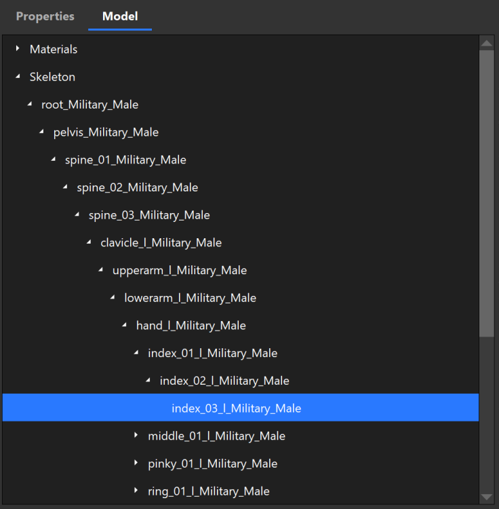Collapse spine_01_Military_Male using its arrow

53,160
